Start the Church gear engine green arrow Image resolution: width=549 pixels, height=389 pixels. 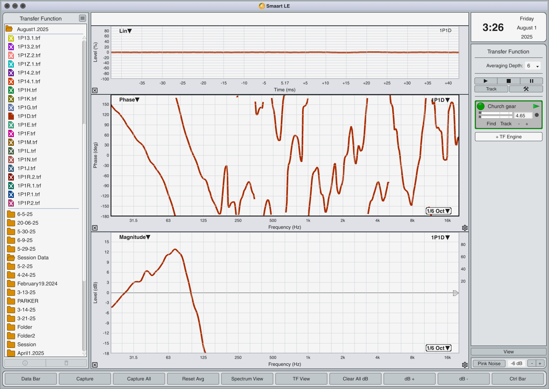click(x=536, y=106)
